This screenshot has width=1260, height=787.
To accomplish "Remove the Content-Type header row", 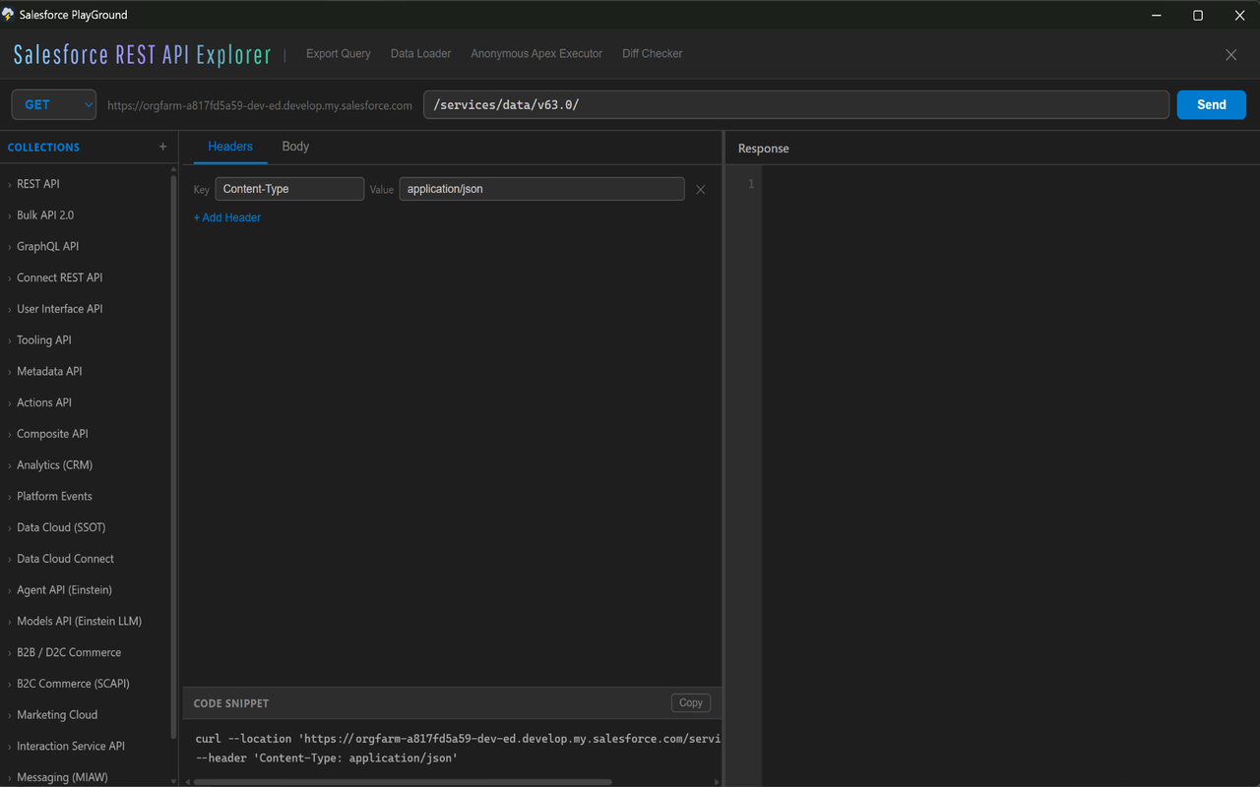I will (x=700, y=190).
